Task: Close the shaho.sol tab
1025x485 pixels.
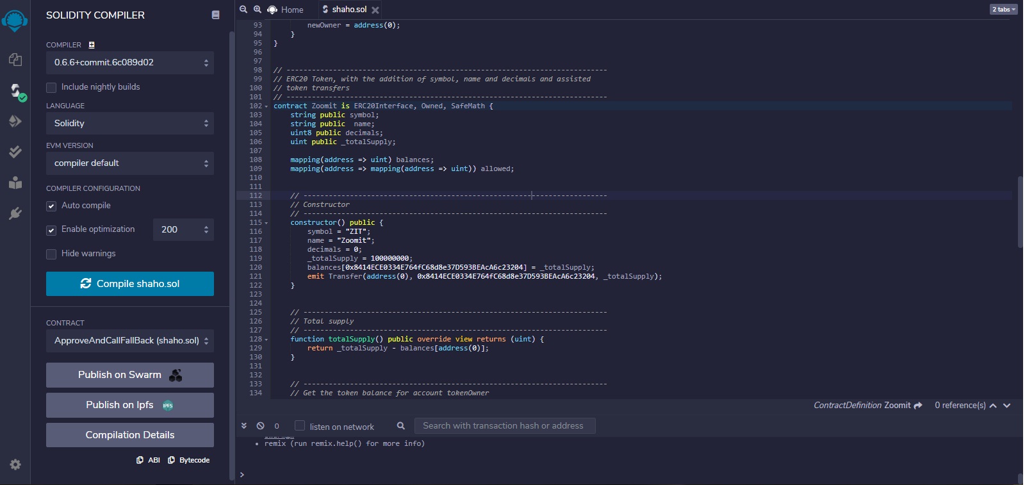Action: pyautogui.click(x=375, y=10)
